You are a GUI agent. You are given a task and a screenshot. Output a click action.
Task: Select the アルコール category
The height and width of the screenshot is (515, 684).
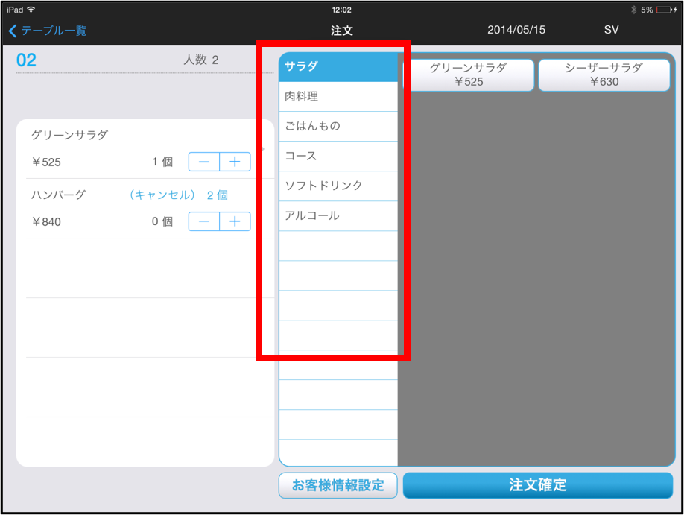[338, 215]
